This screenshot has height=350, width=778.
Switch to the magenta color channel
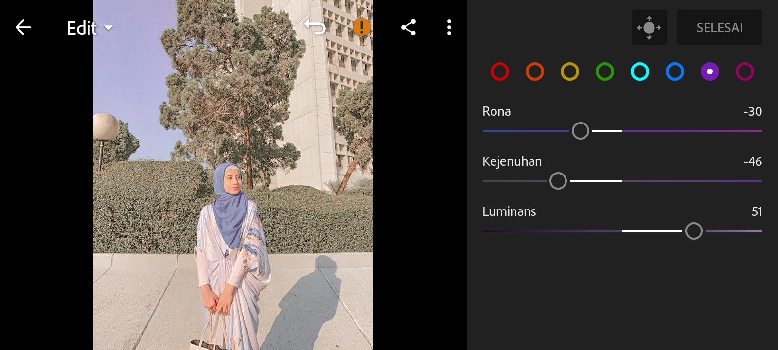click(745, 71)
